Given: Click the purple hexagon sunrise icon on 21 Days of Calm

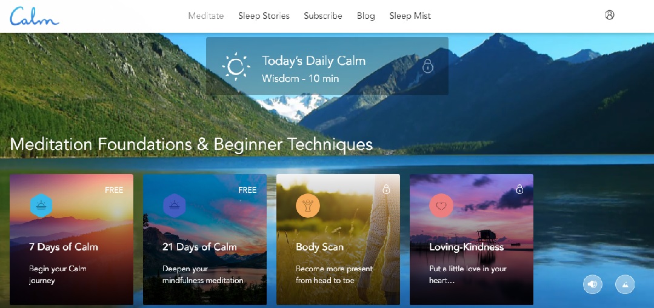Looking at the screenshot, I should (175, 206).
